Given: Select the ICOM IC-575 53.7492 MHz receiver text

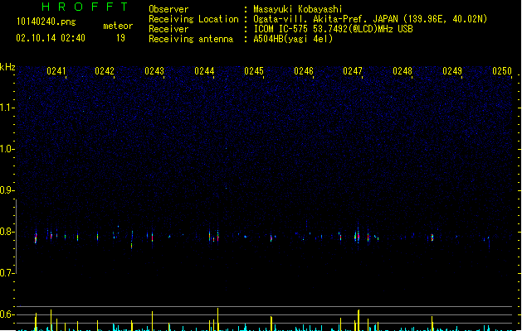Looking at the screenshot, I should coord(333,29).
